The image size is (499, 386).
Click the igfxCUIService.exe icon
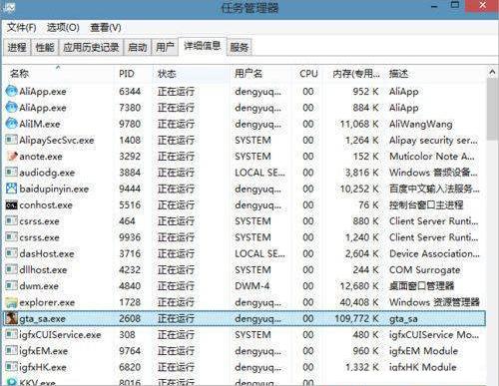click(x=11, y=334)
